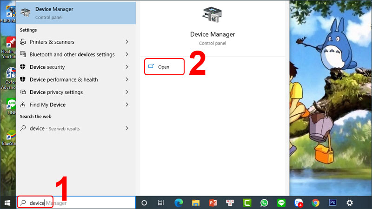This screenshot has width=372, height=209.
Task: Open Device Manager using the Open button
Action: coord(164,67)
